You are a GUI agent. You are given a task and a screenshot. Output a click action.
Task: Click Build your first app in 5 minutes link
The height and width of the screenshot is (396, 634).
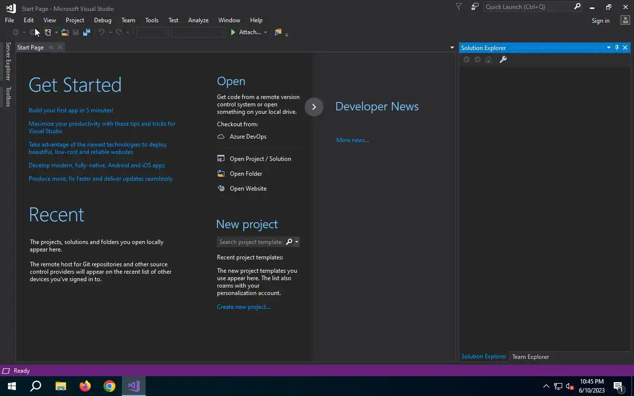coord(71,110)
